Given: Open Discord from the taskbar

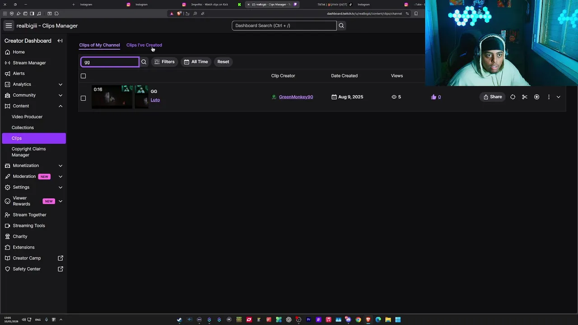Looking at the screenshot, I should tap(348, 320).
